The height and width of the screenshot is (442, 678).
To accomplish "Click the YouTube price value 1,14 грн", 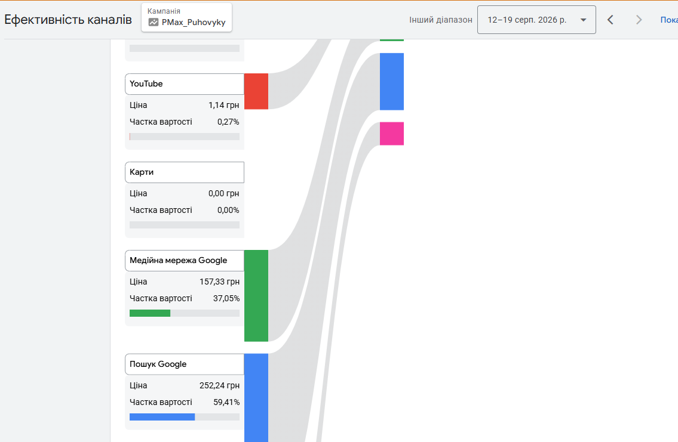I will click(223, 106).
